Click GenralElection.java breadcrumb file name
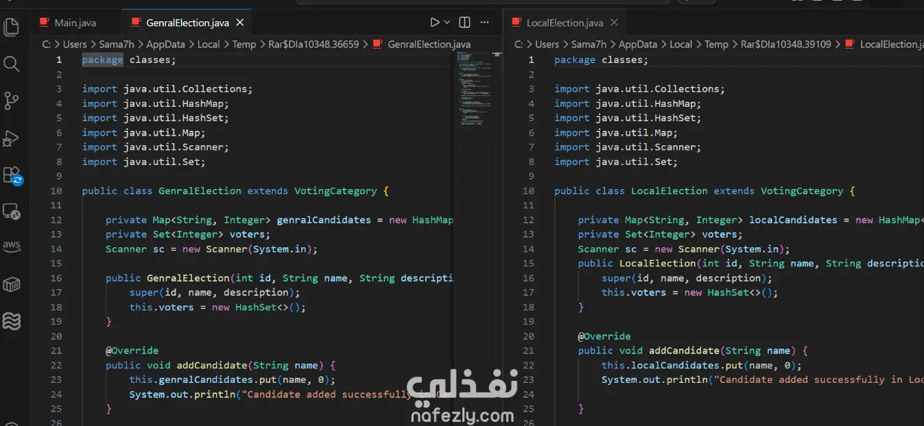Screen dimensions: 924x426 [x=429, y=44]
